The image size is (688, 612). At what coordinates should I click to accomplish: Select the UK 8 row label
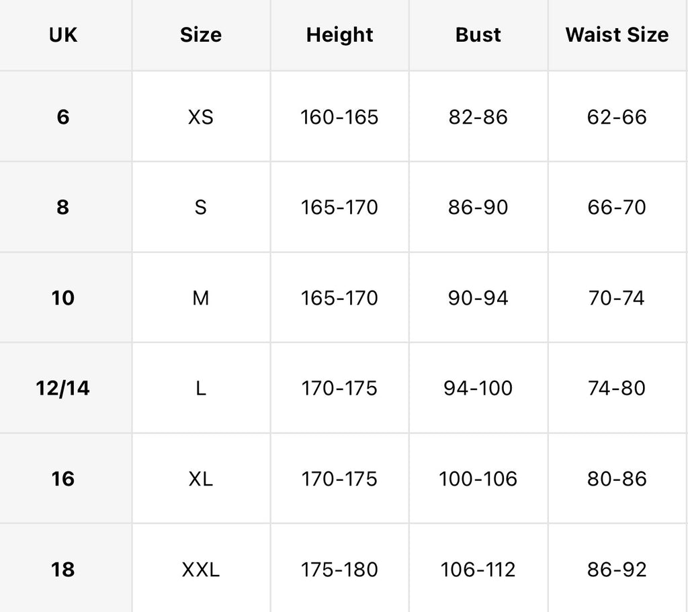(x=62, y=207)
